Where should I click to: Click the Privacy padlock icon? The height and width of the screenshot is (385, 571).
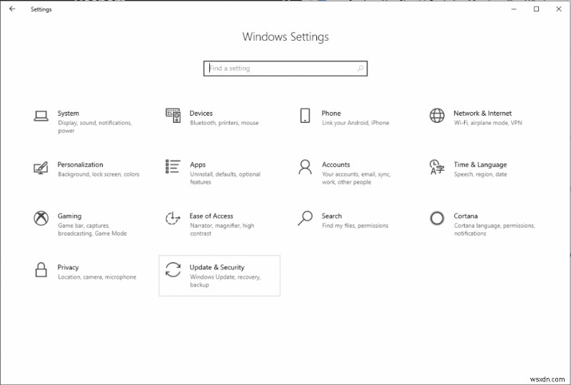pyautogui.click(x=41, y=270)
